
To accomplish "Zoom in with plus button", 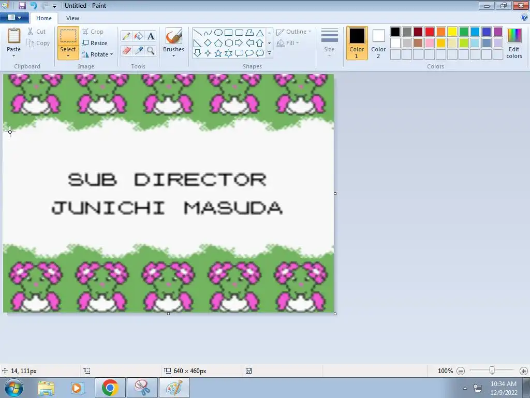I will click(x=524, y=371).
